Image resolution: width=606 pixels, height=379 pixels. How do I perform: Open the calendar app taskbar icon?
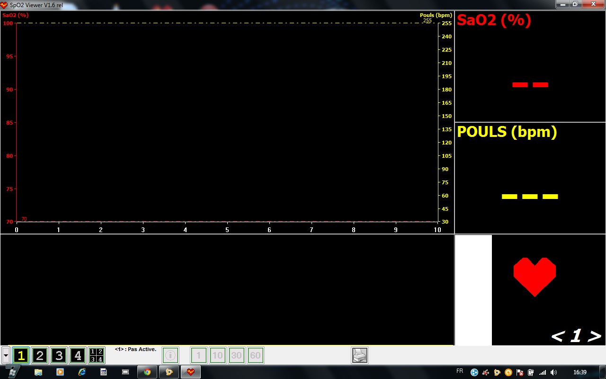[x=104, y=372]
